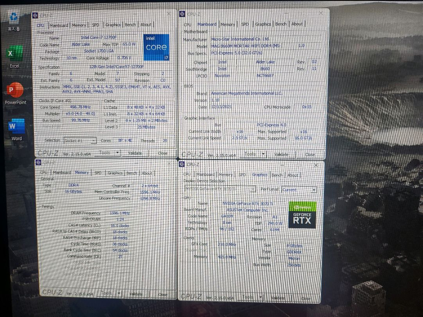
Task: Open the Perf Level Current dropdown
Action: coord(299,190)
